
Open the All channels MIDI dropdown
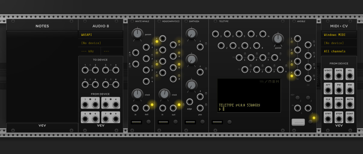click(x=339, y=51)
